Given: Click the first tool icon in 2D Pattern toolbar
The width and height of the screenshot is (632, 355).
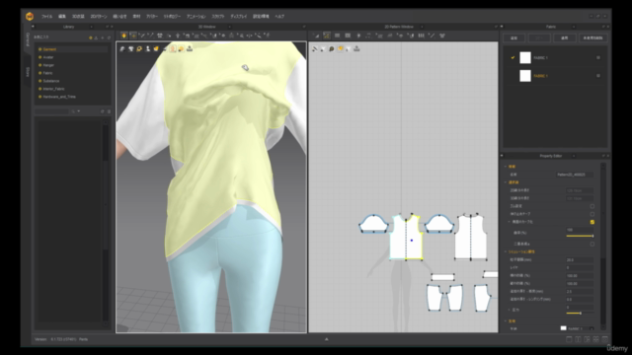Looking at the screenshot, I should (x=316, y=35).
